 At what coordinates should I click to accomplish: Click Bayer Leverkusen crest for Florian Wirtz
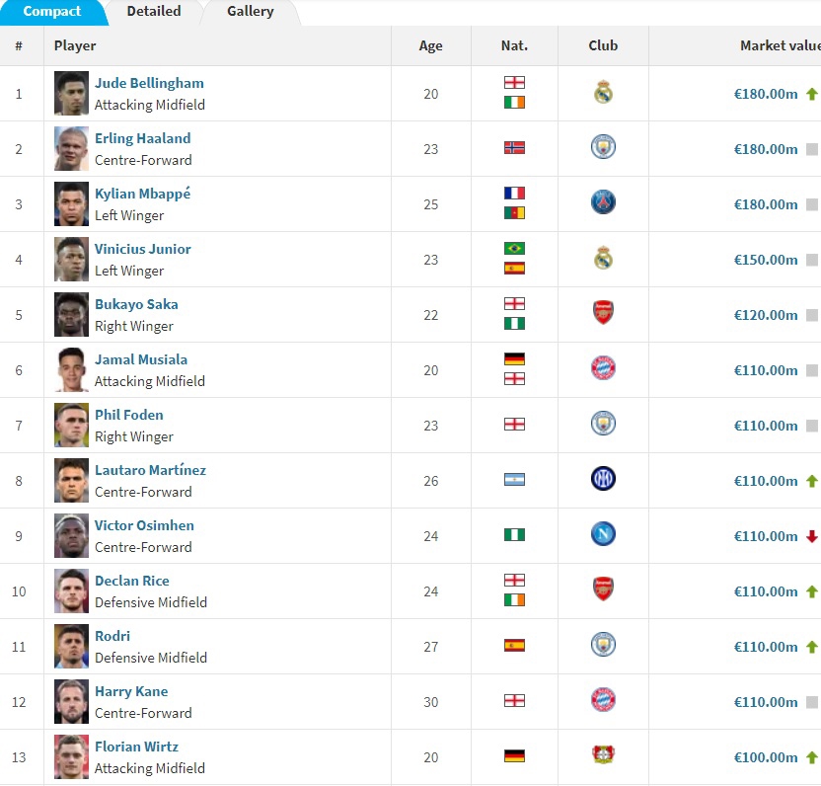click(603, 755)
